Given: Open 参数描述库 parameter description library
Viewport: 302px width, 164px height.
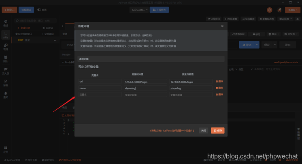Looking at the screenshot, I should [267, 19].
